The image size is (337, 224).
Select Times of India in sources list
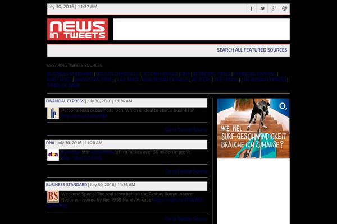[x=63, y=85]
